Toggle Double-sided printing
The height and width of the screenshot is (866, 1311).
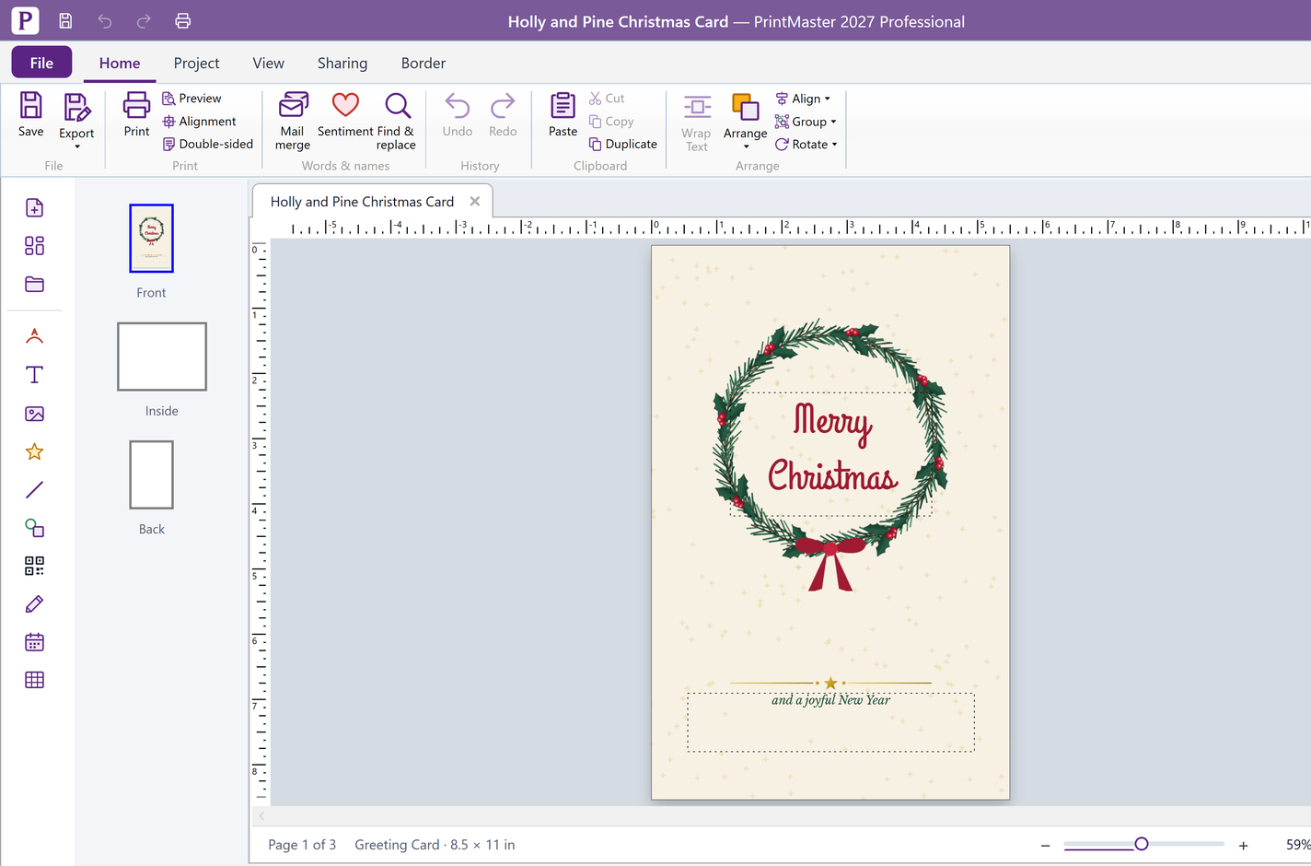click(208, 144)
